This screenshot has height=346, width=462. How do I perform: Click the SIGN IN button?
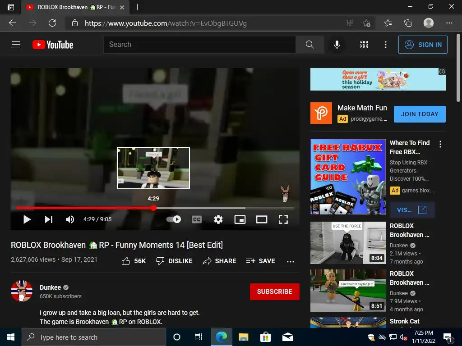pos(423,45)
